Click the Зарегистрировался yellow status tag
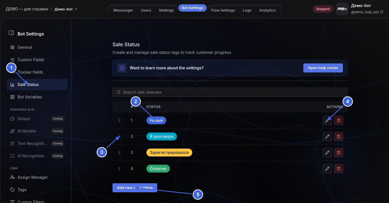The image size is (389, 203). pyautogui.click(x=169, y=153)
